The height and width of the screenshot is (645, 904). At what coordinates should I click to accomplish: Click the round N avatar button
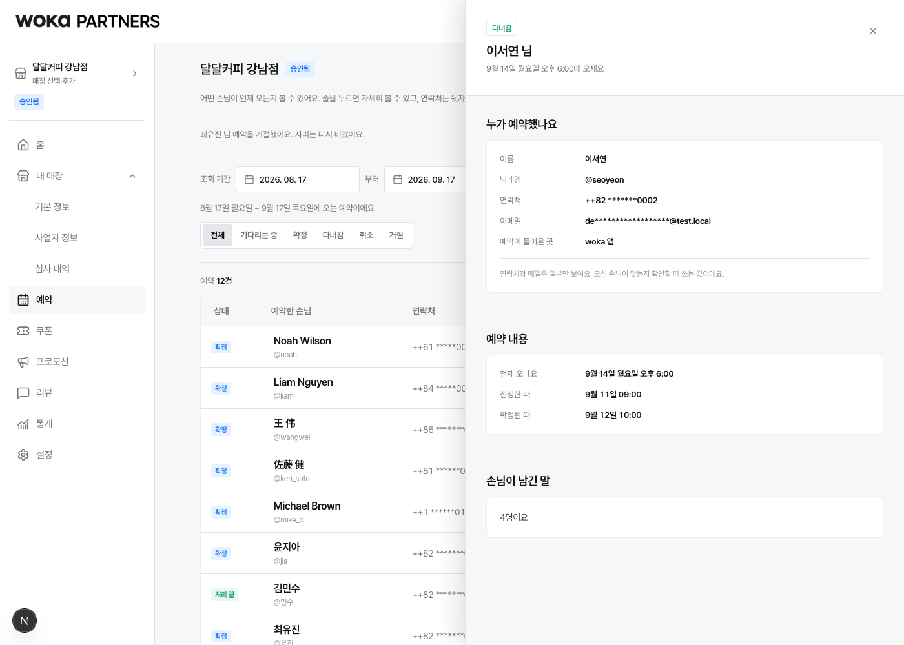point(25,620)
